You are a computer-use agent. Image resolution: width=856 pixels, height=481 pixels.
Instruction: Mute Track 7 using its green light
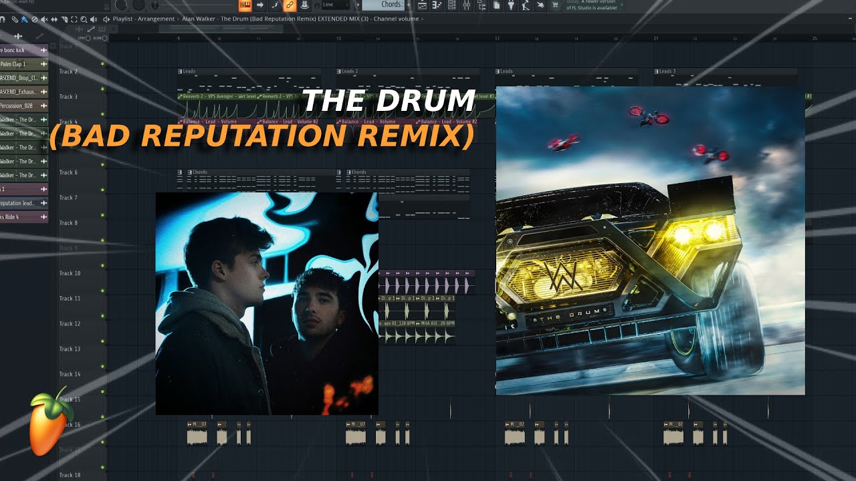(102, 215)
